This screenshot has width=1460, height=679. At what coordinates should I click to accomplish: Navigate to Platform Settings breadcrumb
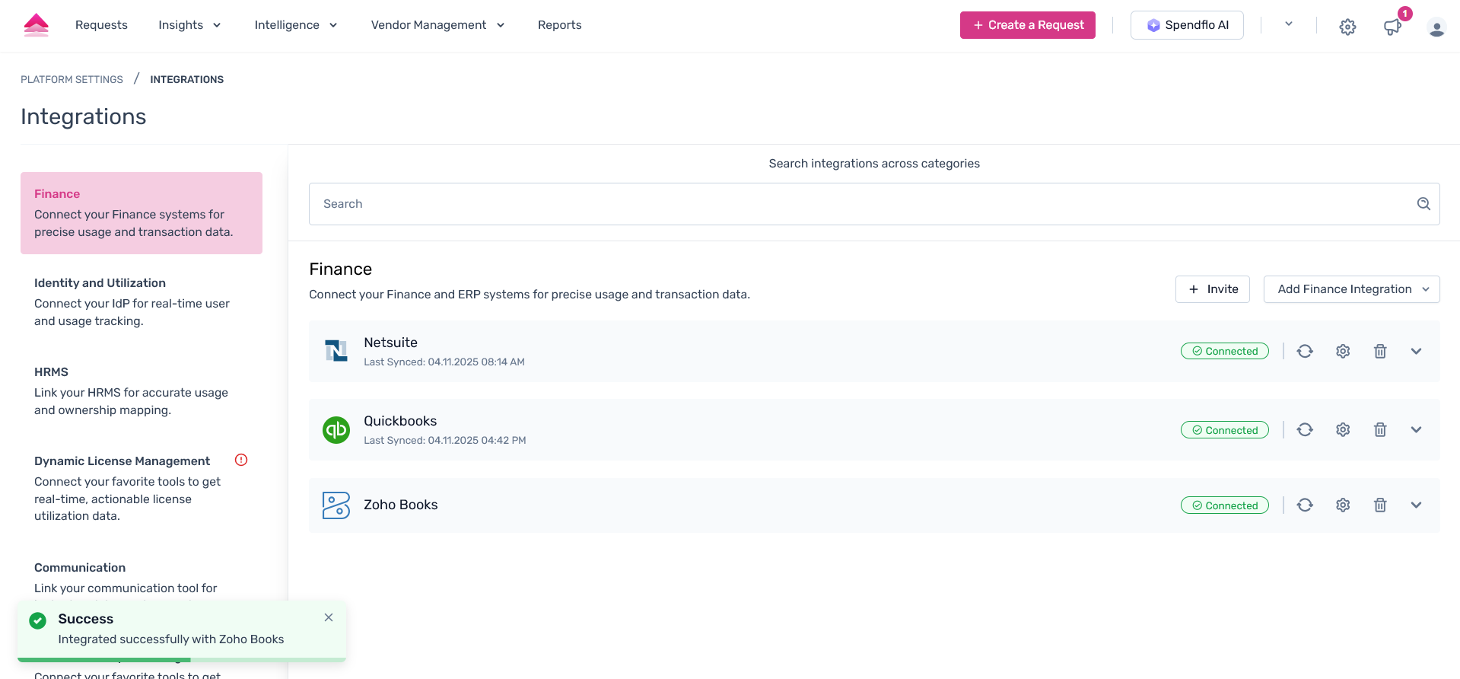pos(72,79)
